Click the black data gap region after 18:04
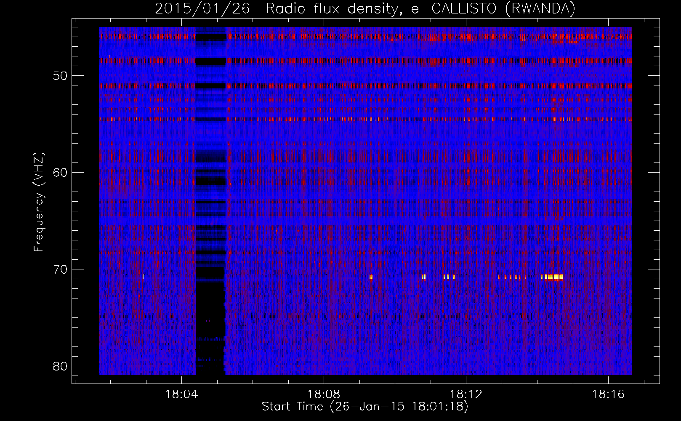Image resolution: width=681 pixels, height=421 pixels. coord(211,202)
